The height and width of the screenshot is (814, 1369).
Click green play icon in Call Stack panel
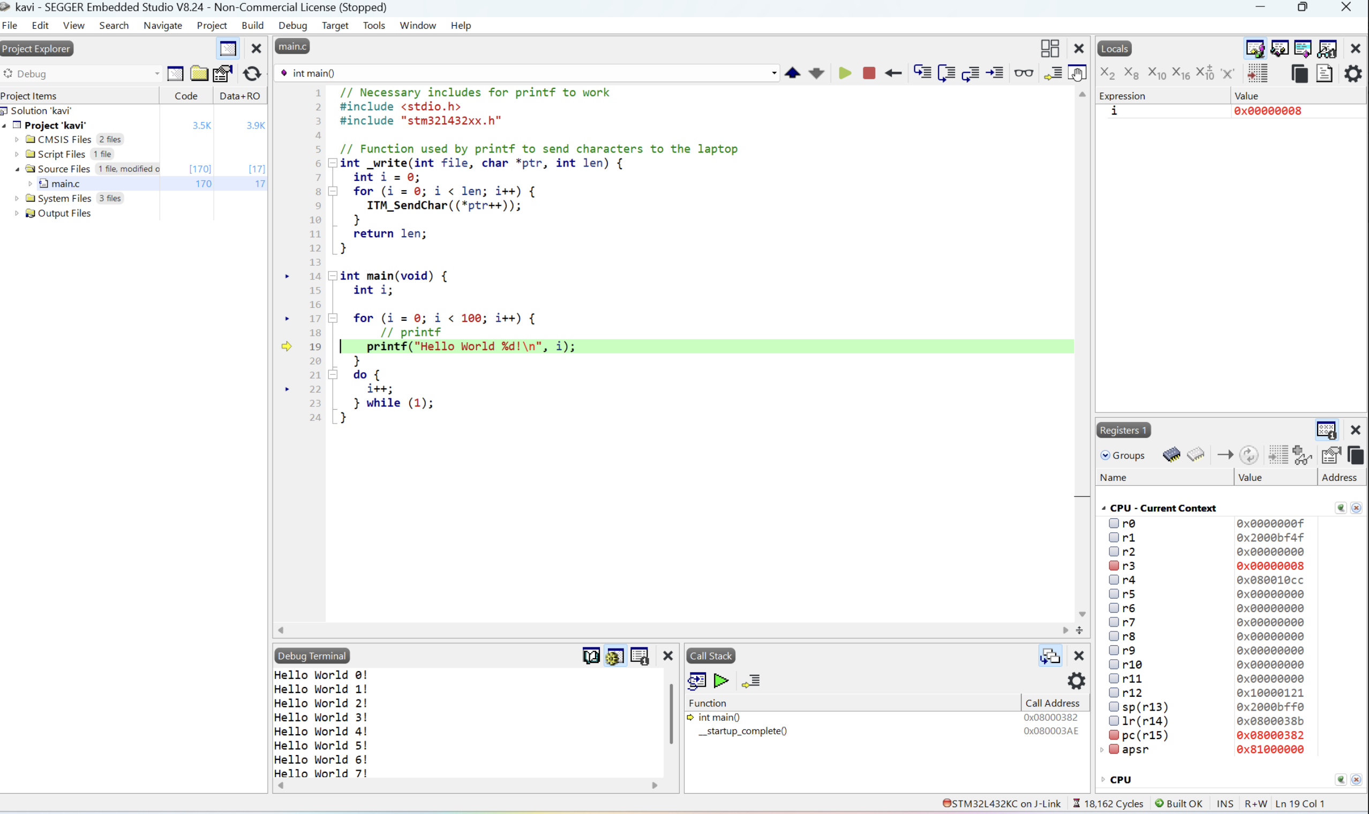coord(721,681)
